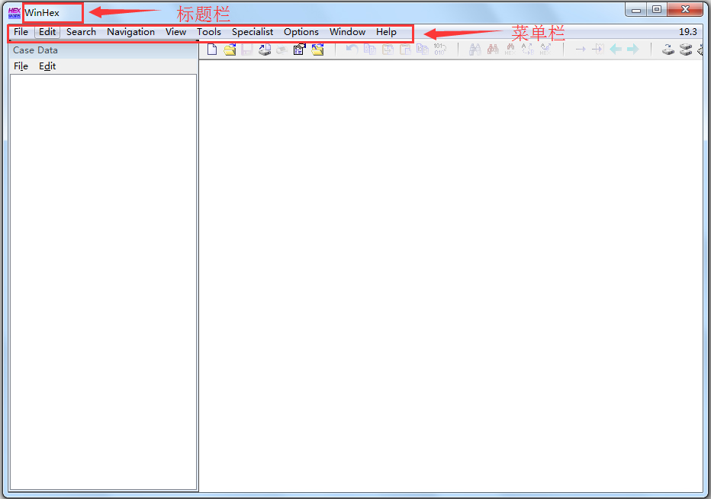Open the Specialist menu
This screenshot has width=711, height=499.
(252, 32)
